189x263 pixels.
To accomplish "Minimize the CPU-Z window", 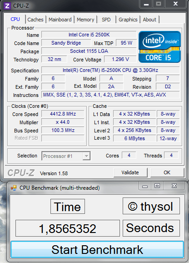I will pos(146,4).
